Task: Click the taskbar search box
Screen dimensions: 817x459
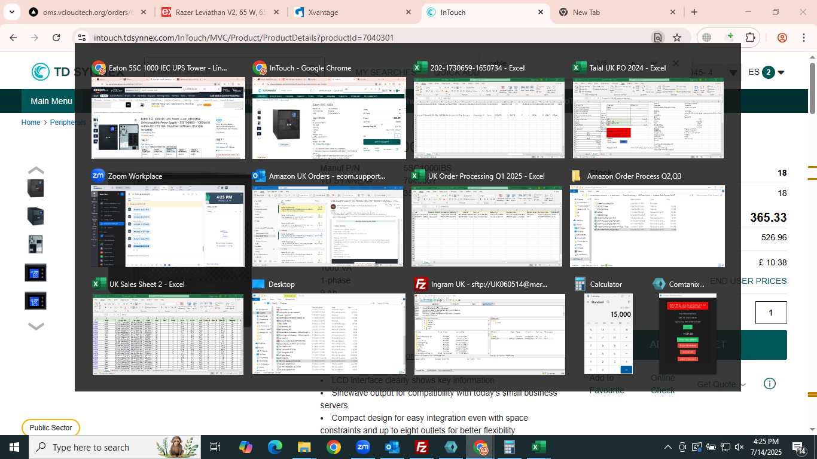Action: click(x=115, y=447)
